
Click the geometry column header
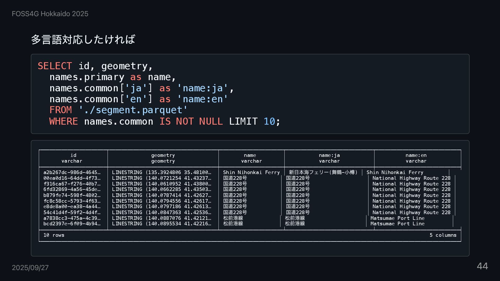tap(163, 158)
